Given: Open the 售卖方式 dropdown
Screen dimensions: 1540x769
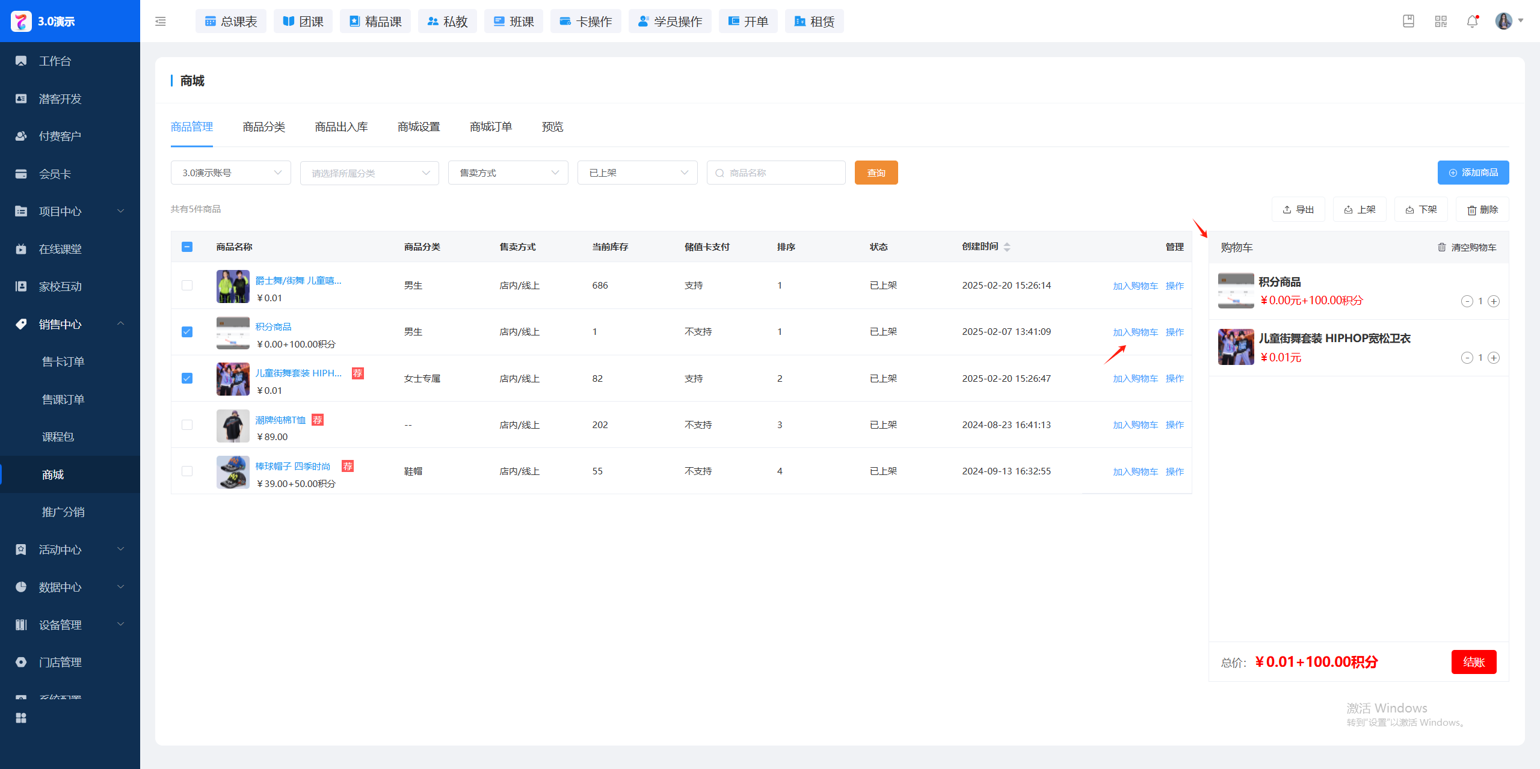Looking at the screenshot, I should tap(508, 173).
